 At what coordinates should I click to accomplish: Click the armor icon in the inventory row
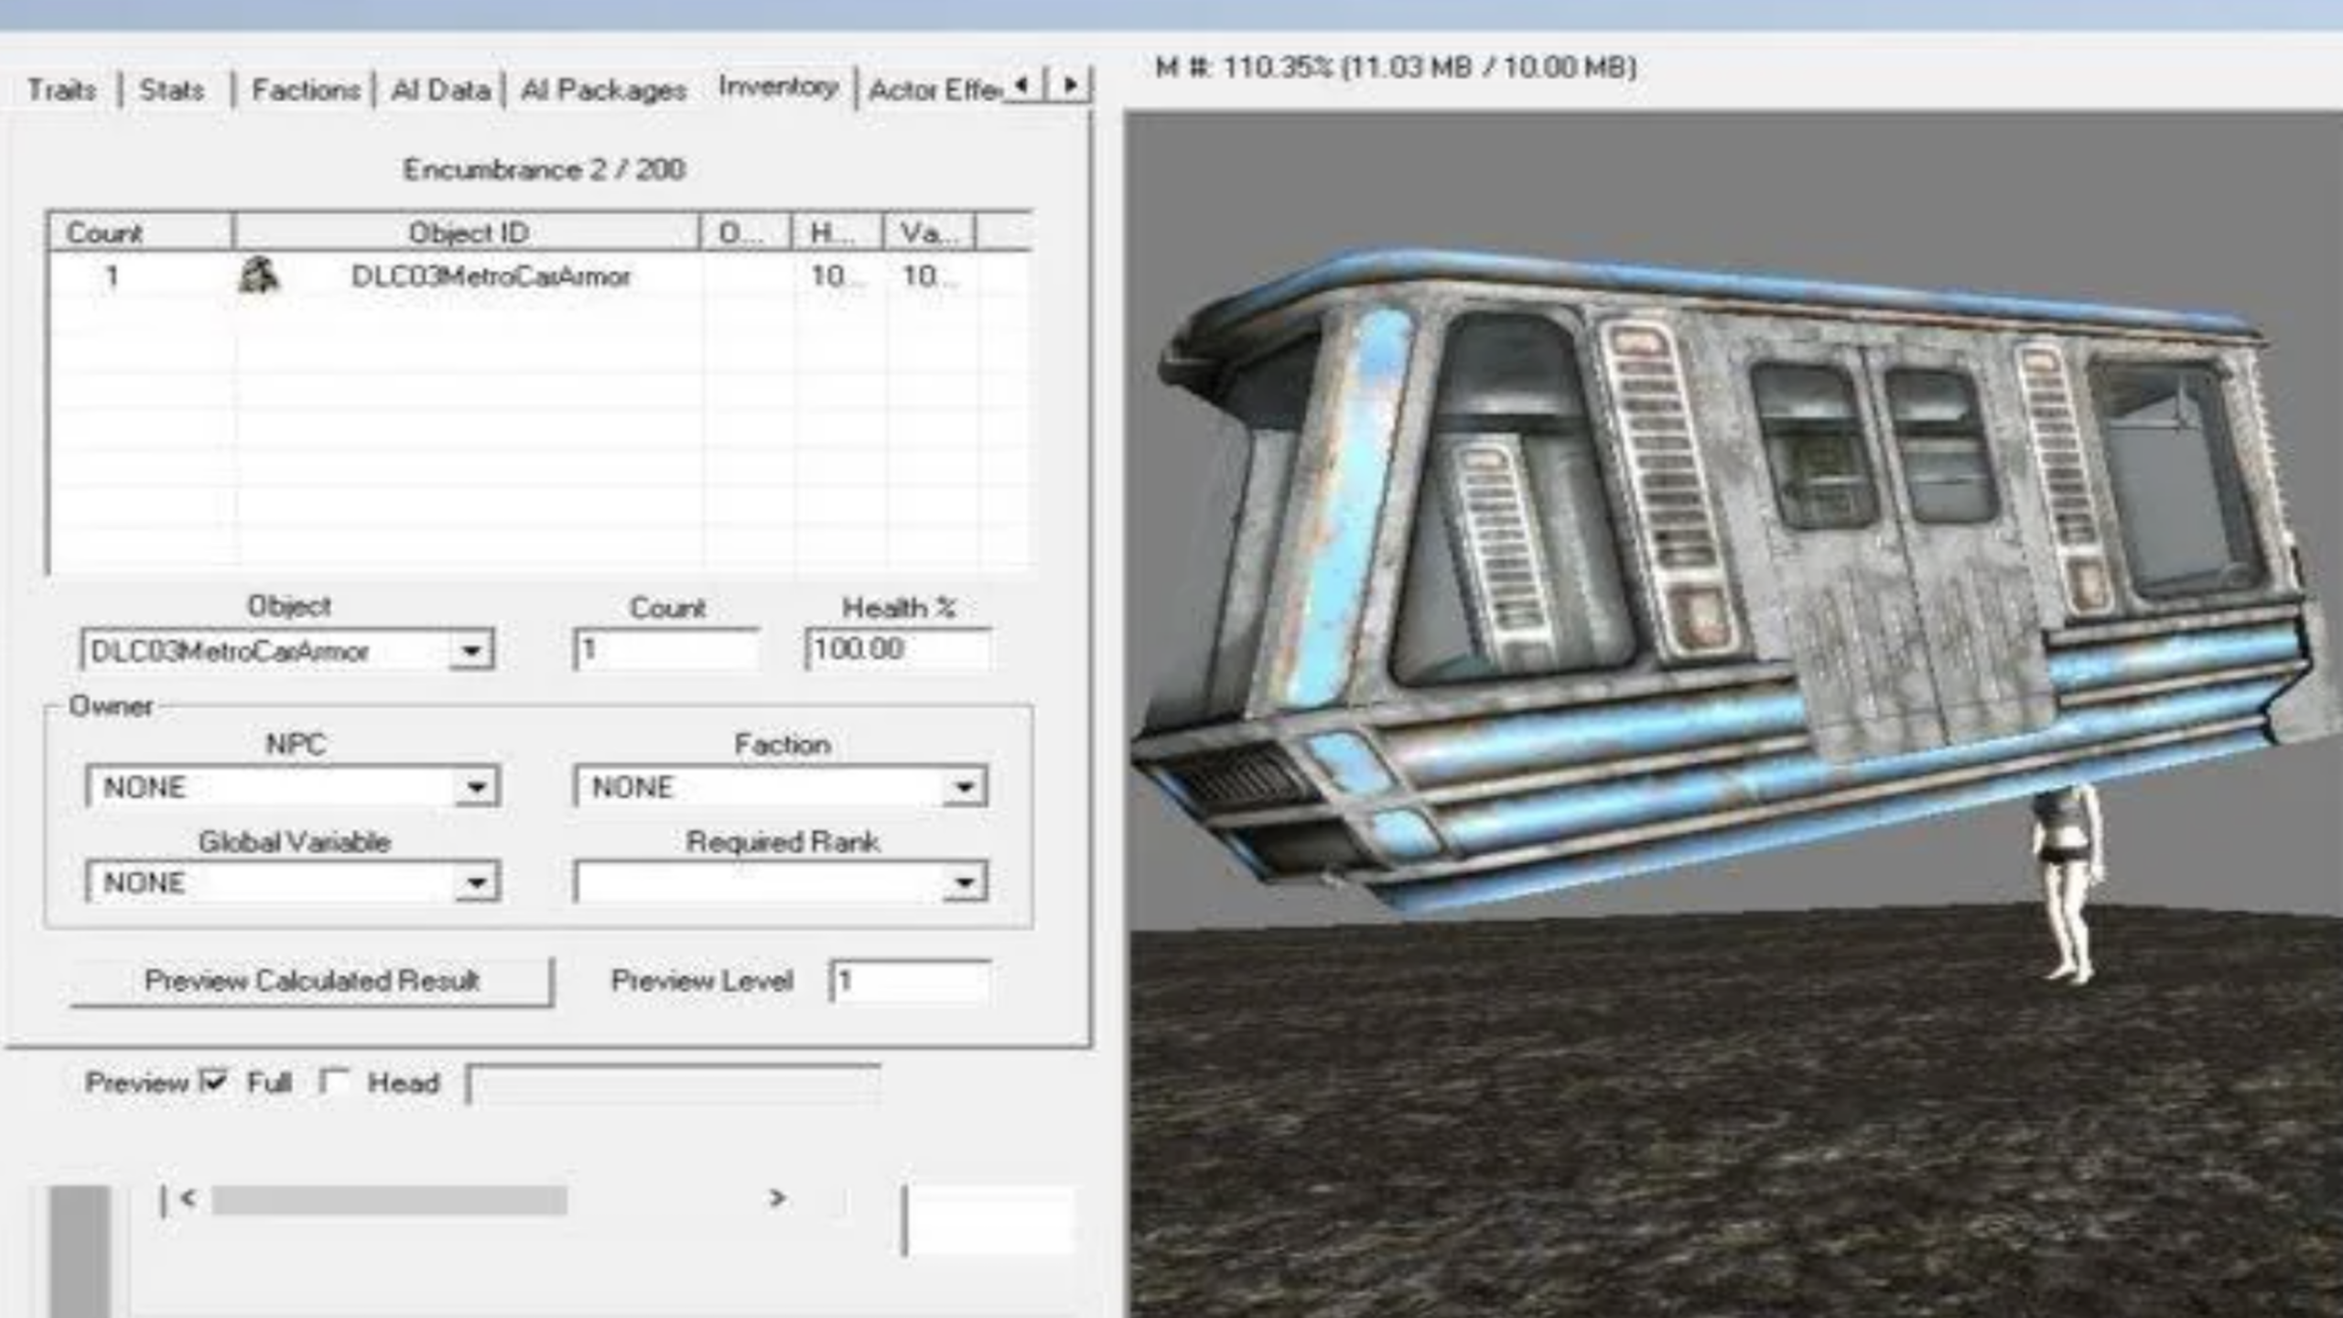[258, 275]
